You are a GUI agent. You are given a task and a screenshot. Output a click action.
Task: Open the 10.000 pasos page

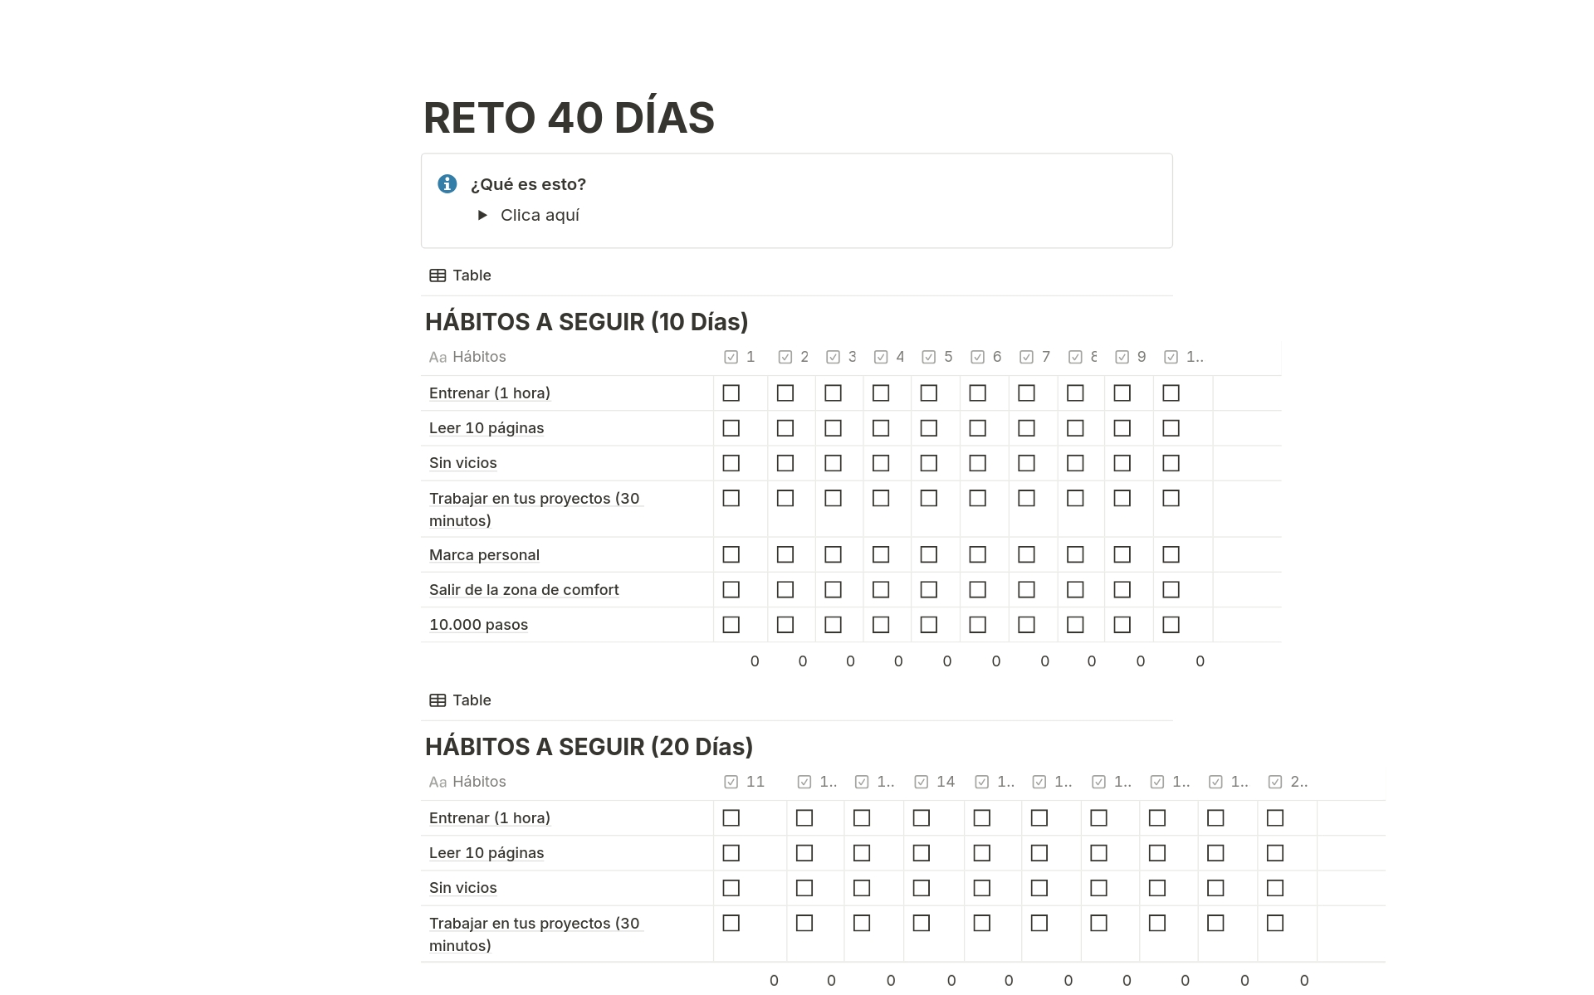[x=477, y=624]
